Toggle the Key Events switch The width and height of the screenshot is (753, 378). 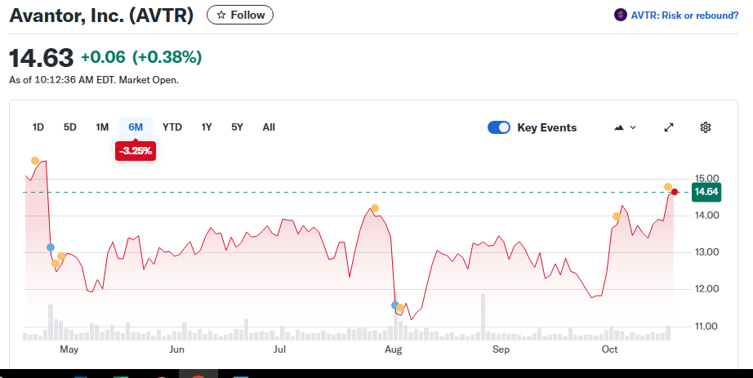point(499,127)
